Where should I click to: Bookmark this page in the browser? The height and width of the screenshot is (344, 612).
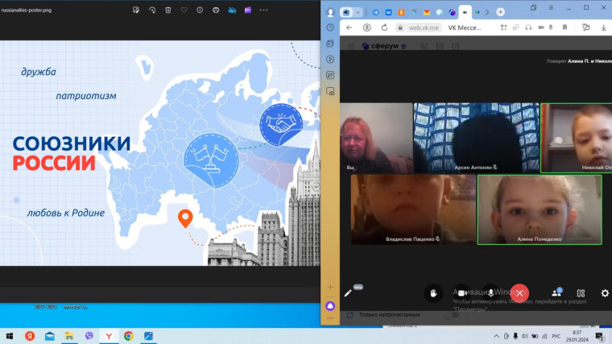(564, 27)
